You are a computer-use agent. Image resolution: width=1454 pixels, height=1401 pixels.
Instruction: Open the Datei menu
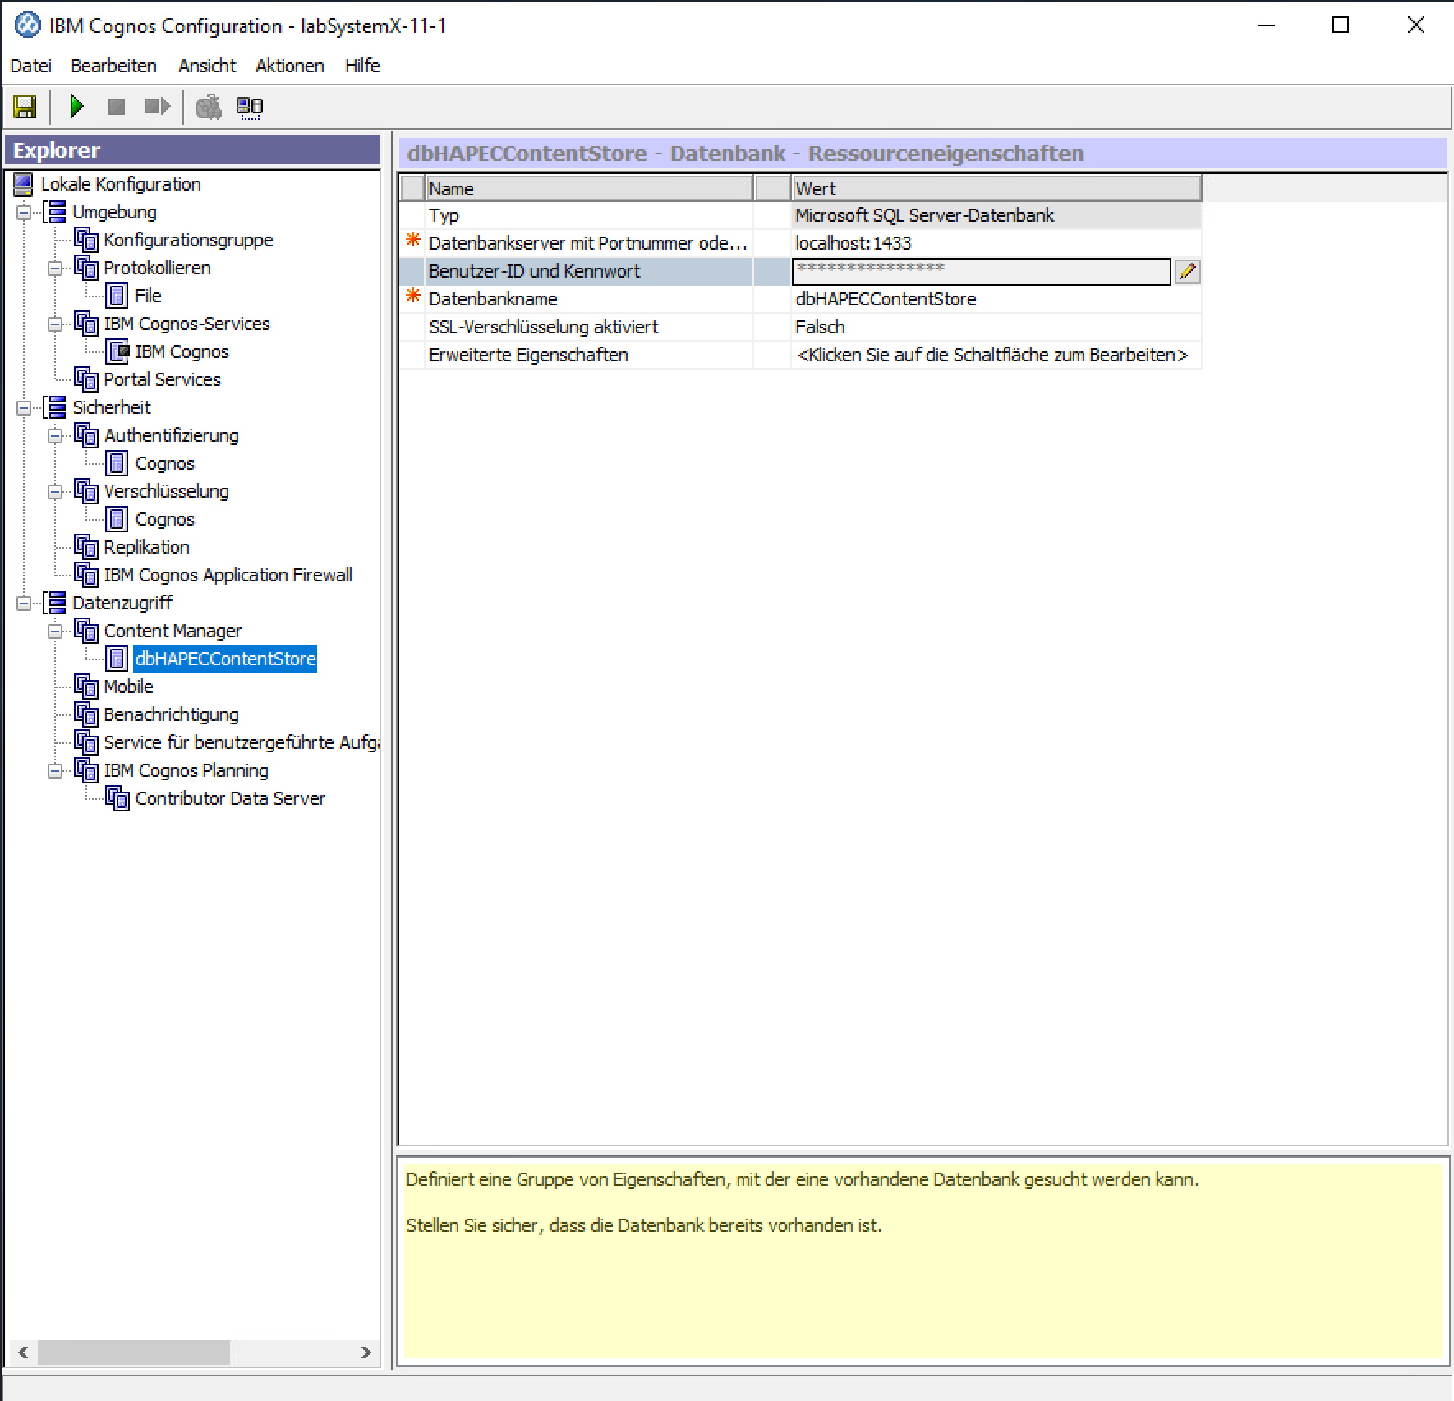click(30, 66)
